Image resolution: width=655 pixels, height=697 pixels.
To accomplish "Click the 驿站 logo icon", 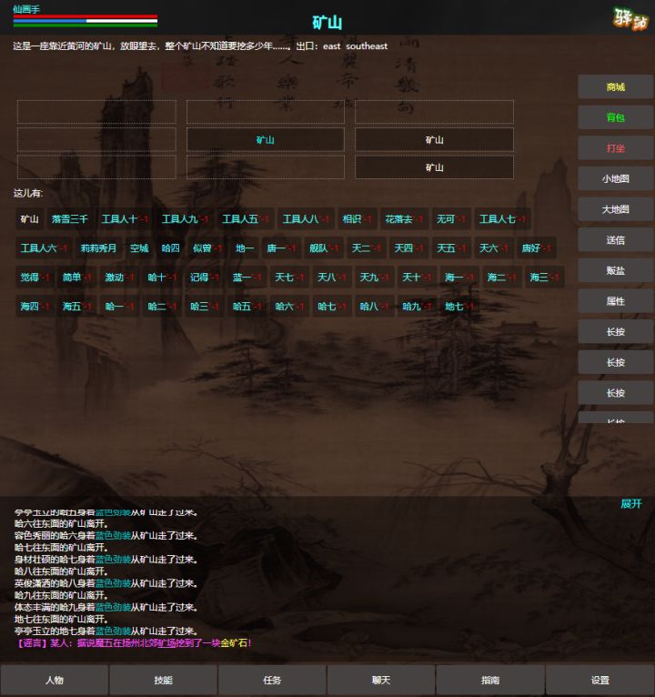I will coord(630,19).
